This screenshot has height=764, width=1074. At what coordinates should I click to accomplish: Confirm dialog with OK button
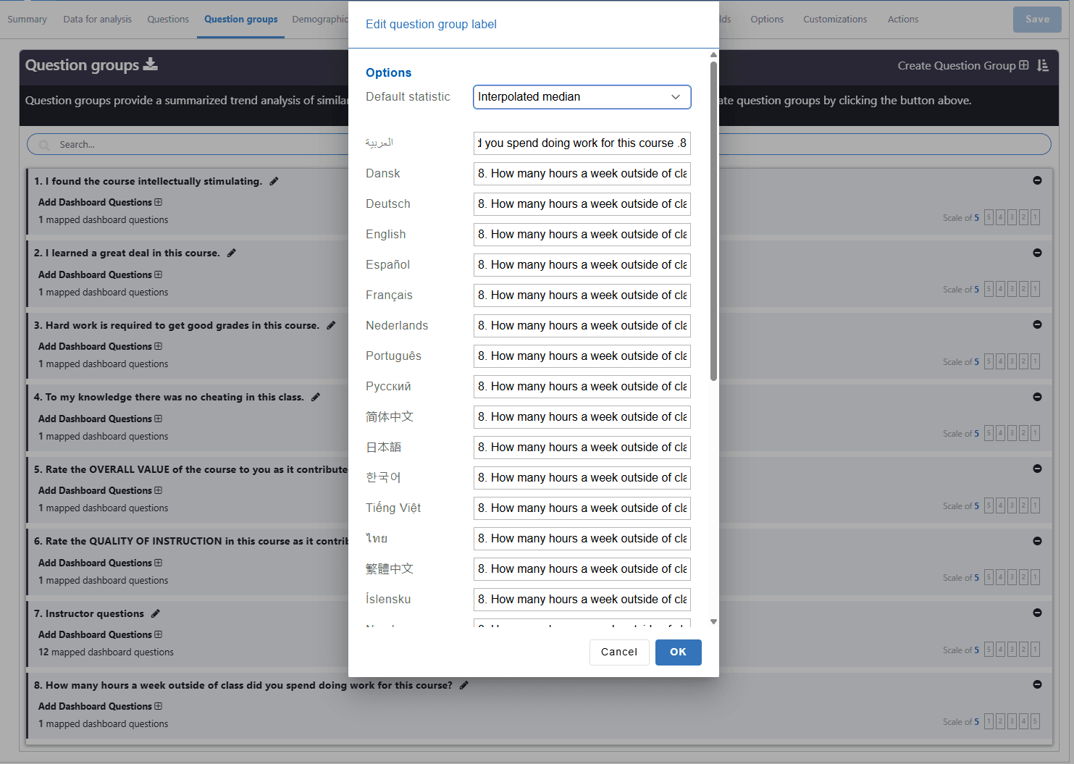(678, 652)
